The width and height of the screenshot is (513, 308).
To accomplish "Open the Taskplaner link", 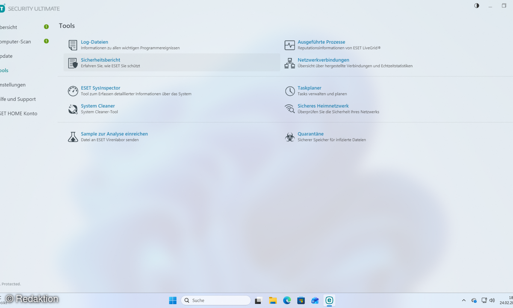I will tap(310, 88).
